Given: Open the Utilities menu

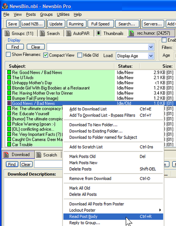Looking at the screenshot, I should (63, 14).
